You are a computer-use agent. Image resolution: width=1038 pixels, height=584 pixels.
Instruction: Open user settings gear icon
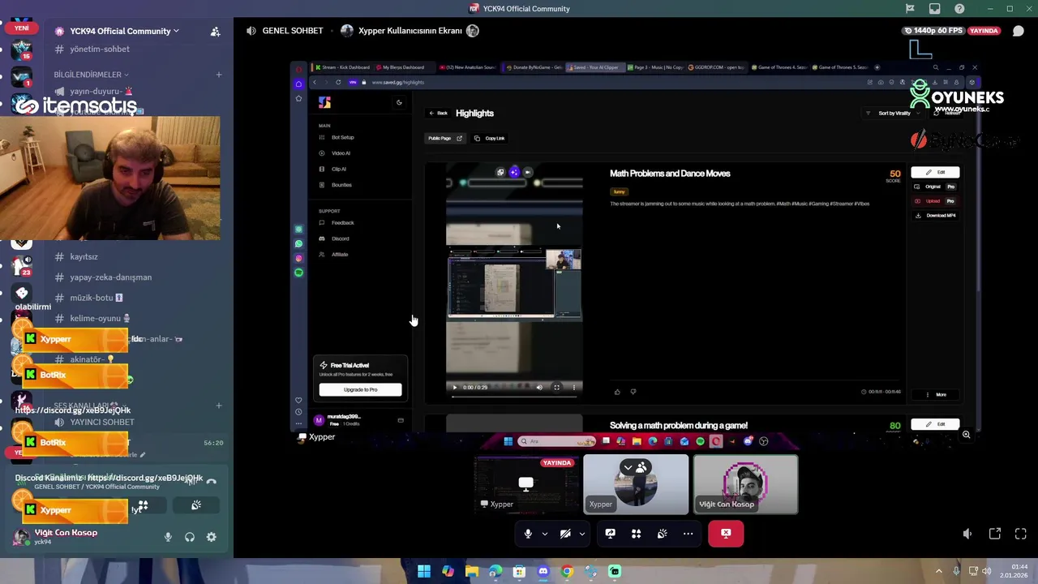211,537
